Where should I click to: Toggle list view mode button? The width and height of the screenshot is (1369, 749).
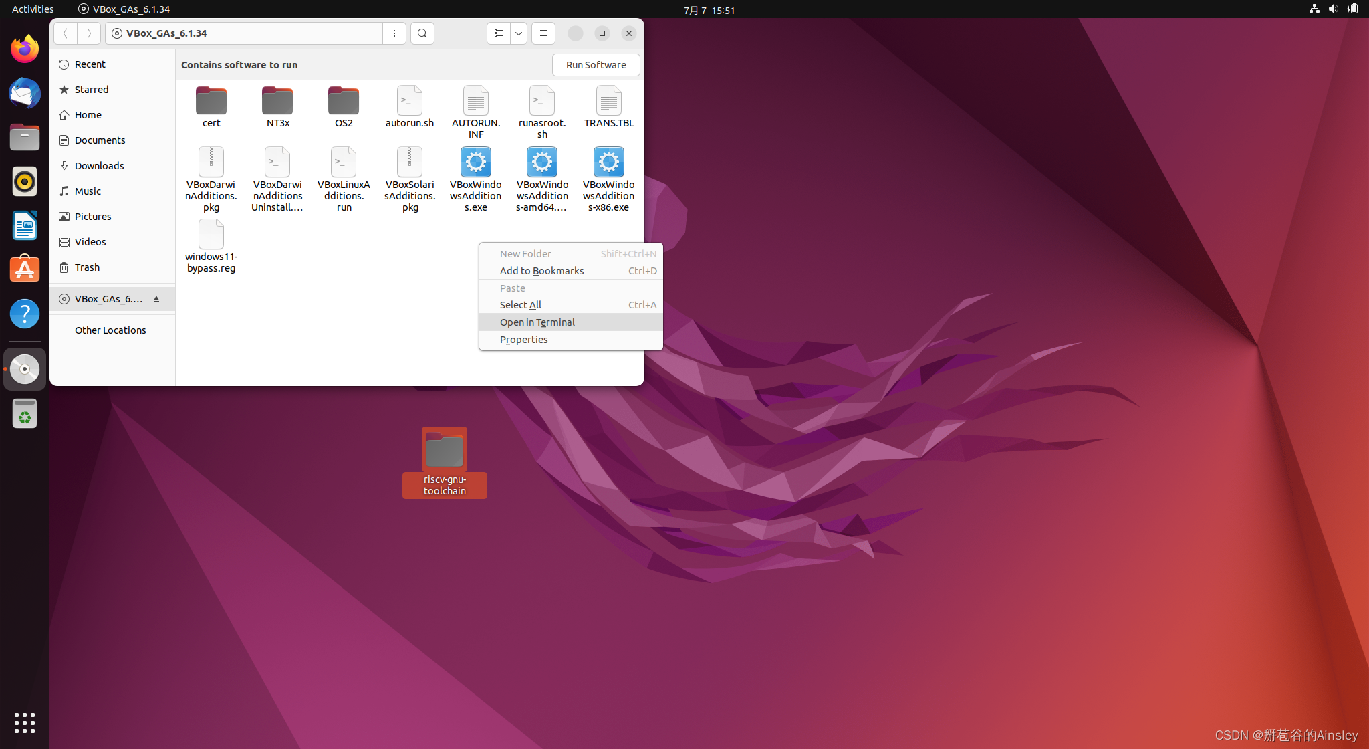click(499, 33)
